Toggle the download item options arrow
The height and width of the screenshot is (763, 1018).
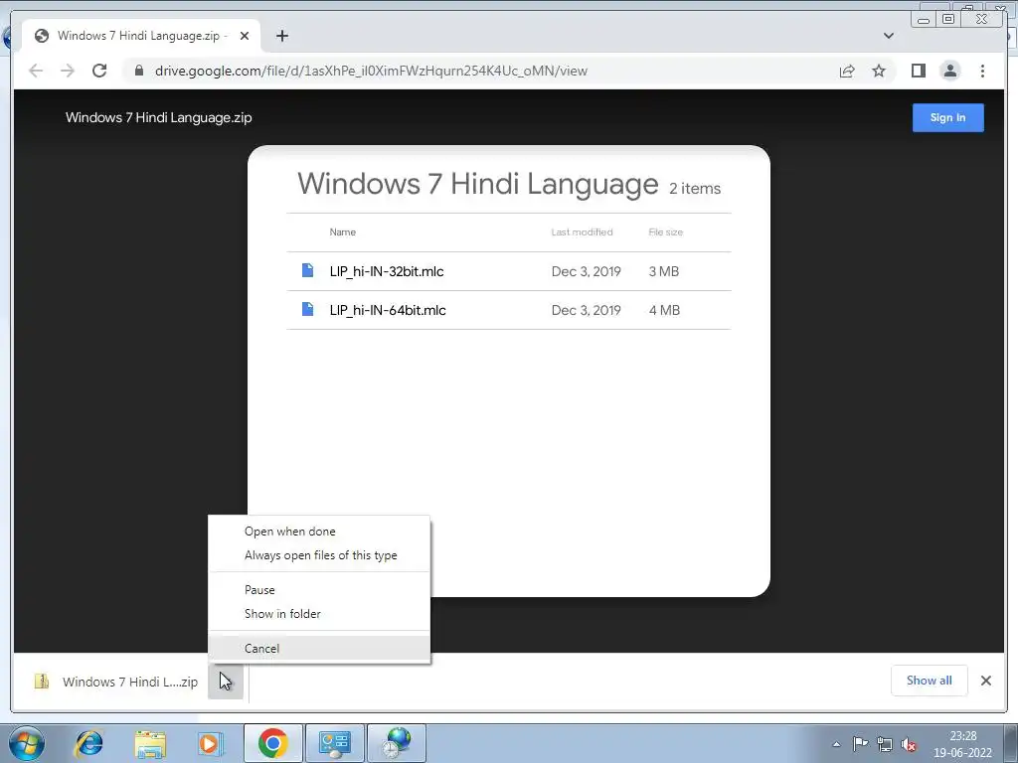tap(226, 682)
